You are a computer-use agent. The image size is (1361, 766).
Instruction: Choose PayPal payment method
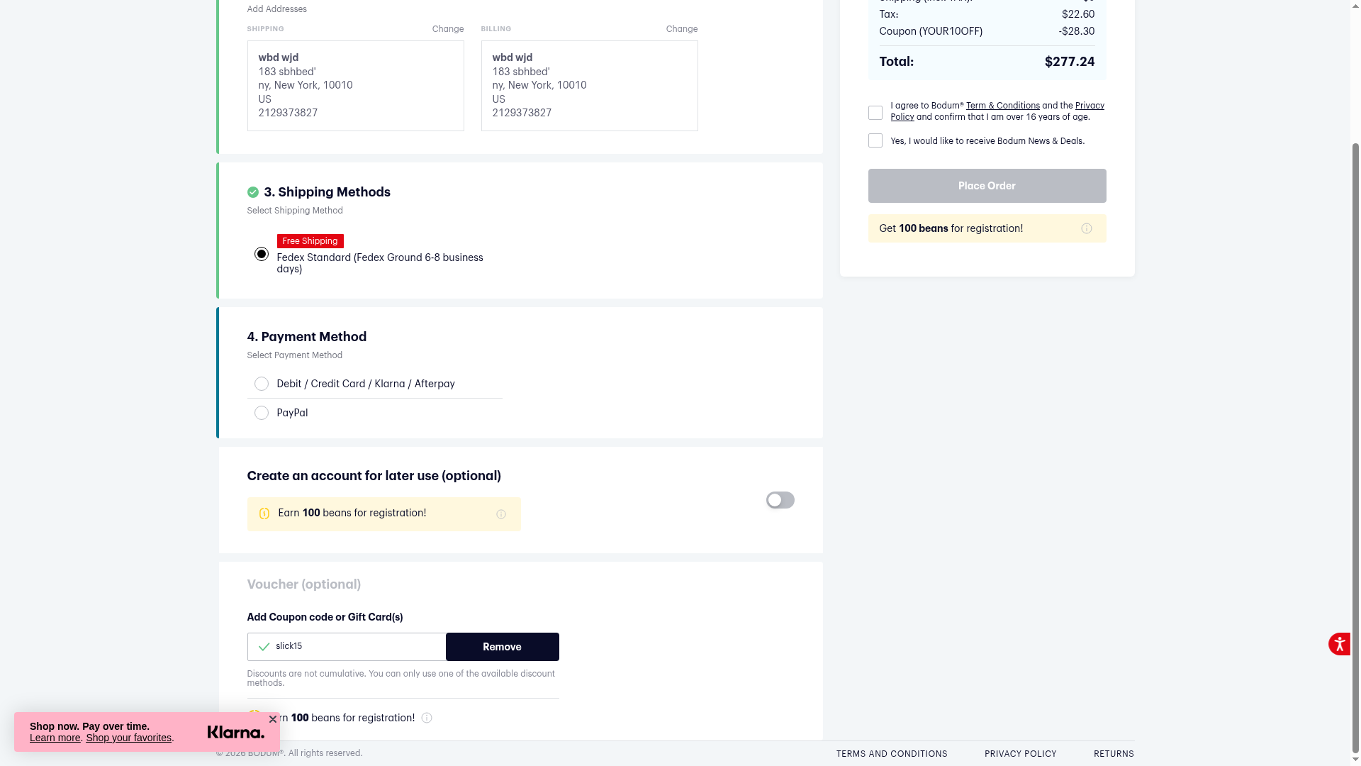tap(262, 413)
